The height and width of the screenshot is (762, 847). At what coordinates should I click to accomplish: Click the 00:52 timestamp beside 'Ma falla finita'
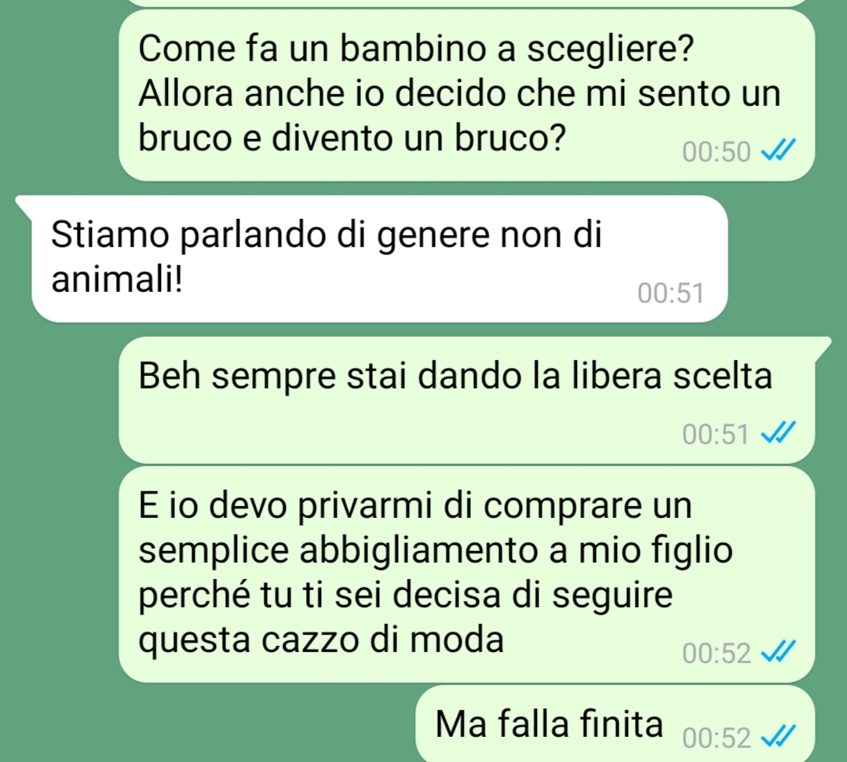716,738
